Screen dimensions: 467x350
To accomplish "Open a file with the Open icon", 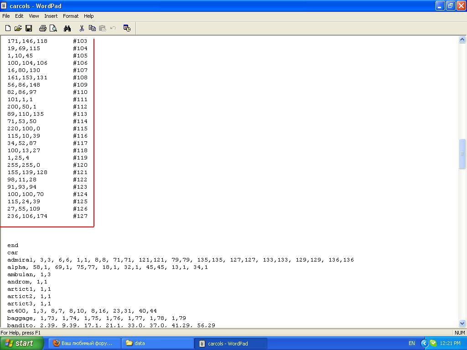I will click(x=18, y=28).
